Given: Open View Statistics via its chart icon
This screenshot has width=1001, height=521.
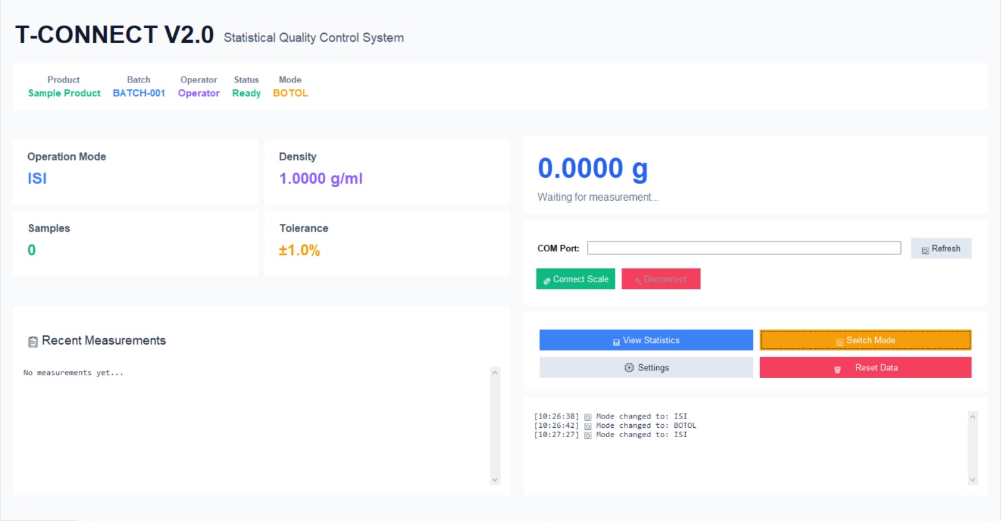Looking at the screenshot, I should pyautogui.click(x=616, y=341).
